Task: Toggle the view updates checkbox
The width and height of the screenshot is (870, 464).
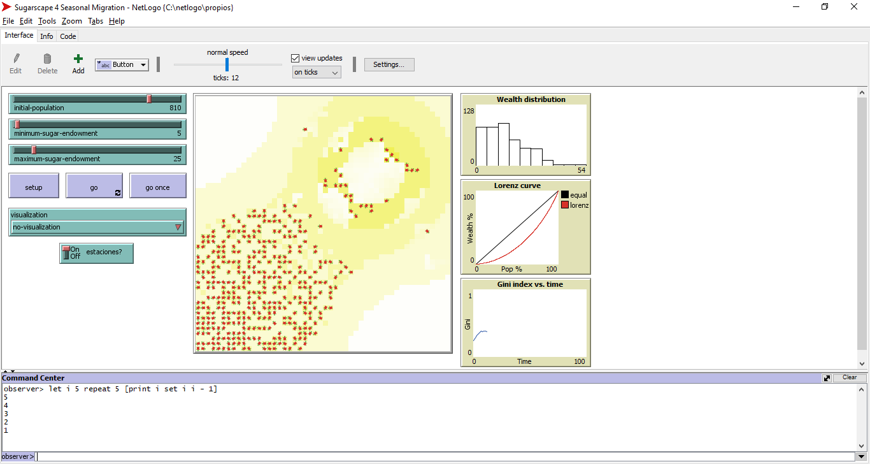Action: pos(296,58)
